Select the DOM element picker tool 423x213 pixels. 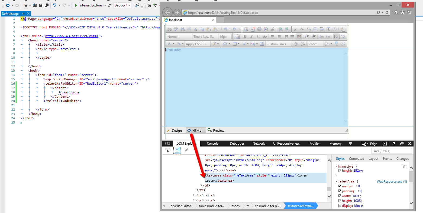(168, 150)
